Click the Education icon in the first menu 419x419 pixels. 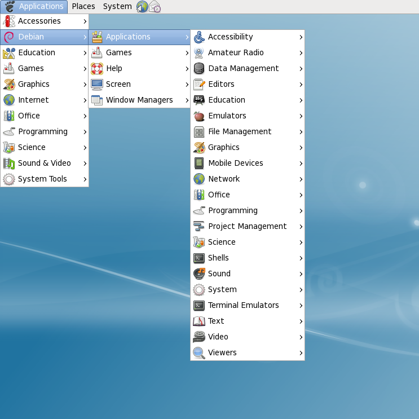pyautogui.click(x=9, y=53)
